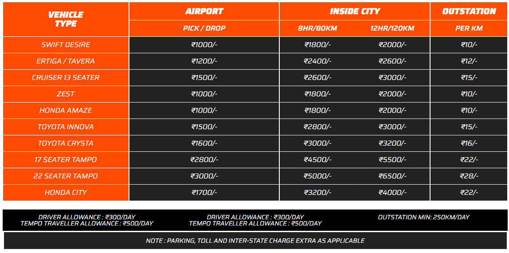509x253 pixels.
Task: Select the TOYOTA INNOVA row label
Action: point(66,126)
